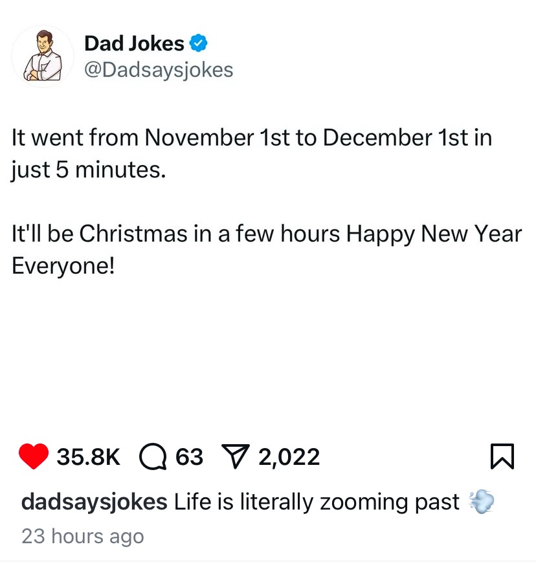View the 35.8K likes list
This screenshot has height=562, width=536.
[89, 458]
